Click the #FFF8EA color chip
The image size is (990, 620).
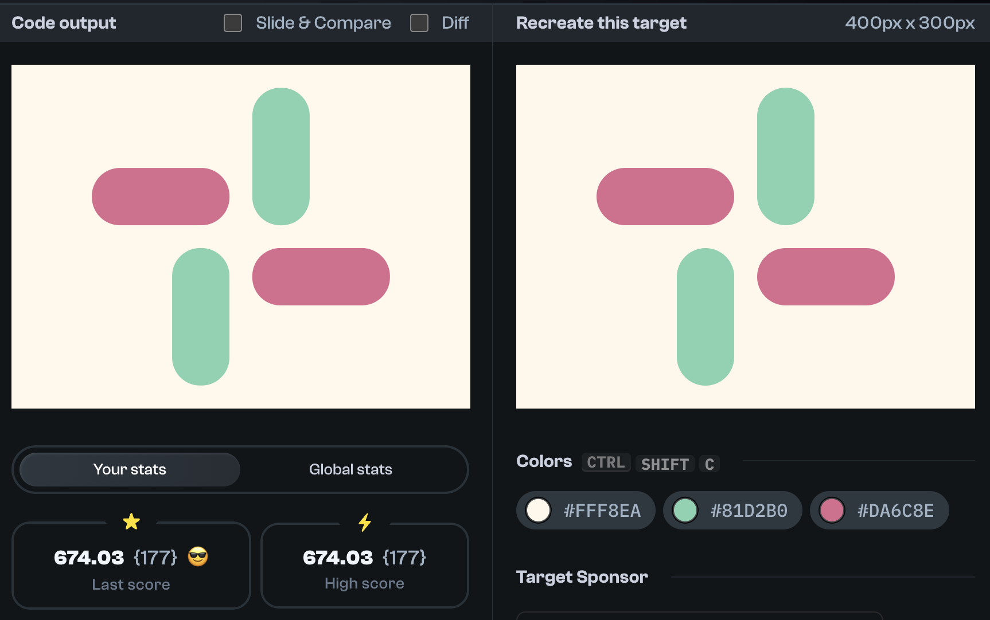[x=586, y=510]
